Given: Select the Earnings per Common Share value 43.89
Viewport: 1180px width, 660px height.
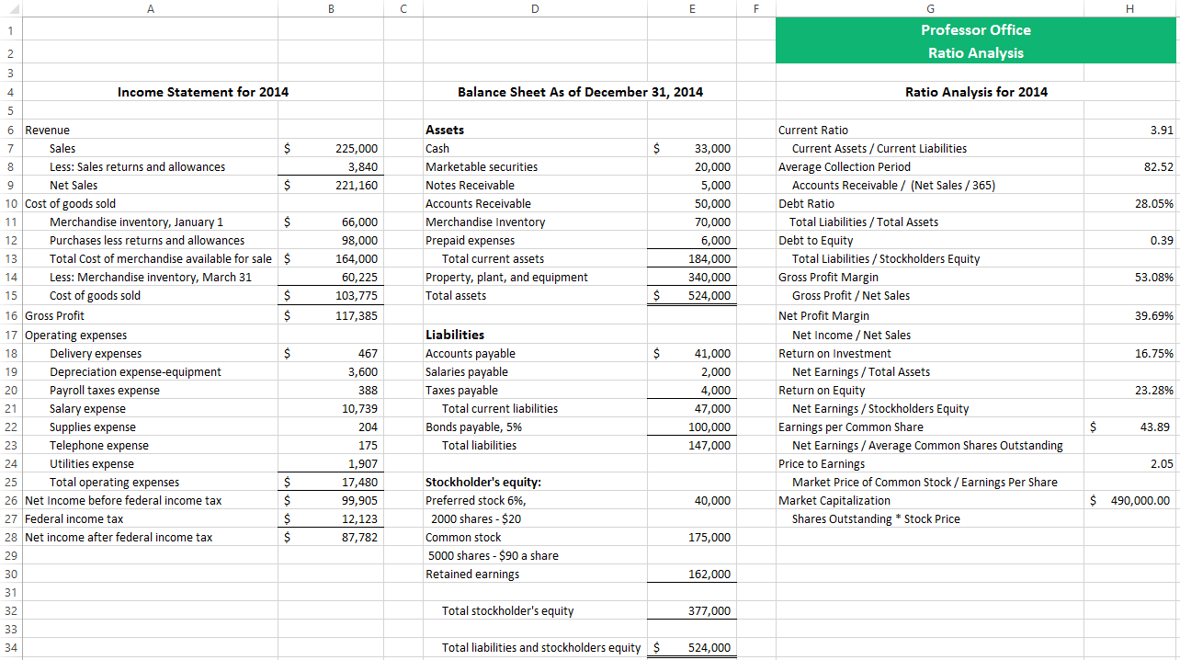Looking at the screenshot, I should pos(1129,427).
